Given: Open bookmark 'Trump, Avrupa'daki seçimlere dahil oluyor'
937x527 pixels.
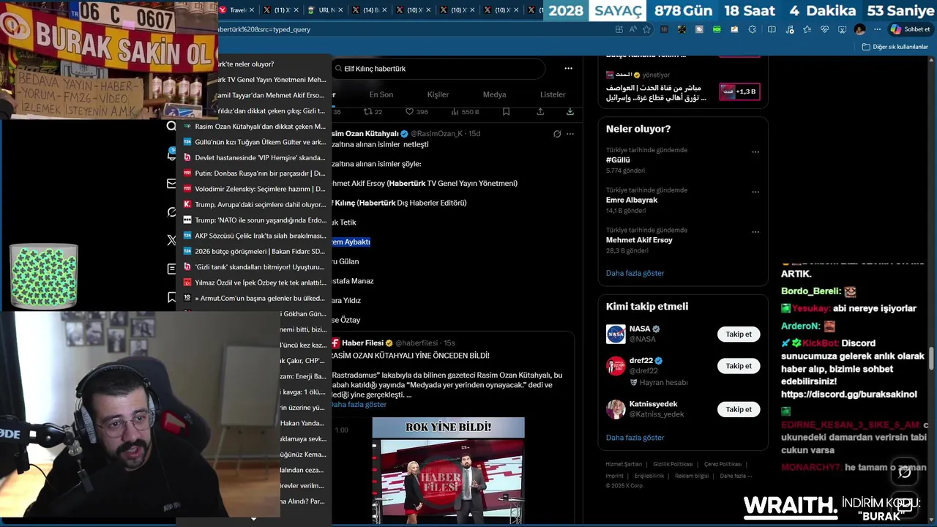Looking at the screenshot, I should click(x=255, y=204).
